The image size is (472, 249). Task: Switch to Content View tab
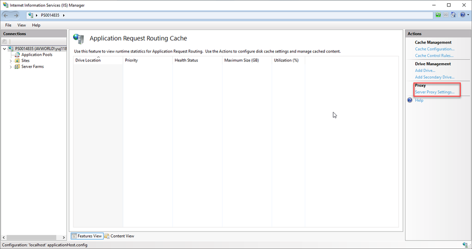tap(120, 236)
